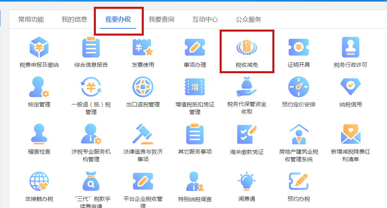This screenshot has height=208, width=387.
Task: Click the 发票使用 invoice icon
Action: pyautogui.click(x=143, y=47)
